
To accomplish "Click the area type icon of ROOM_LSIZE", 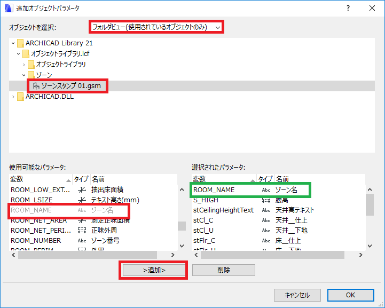I will pos(82,200).
